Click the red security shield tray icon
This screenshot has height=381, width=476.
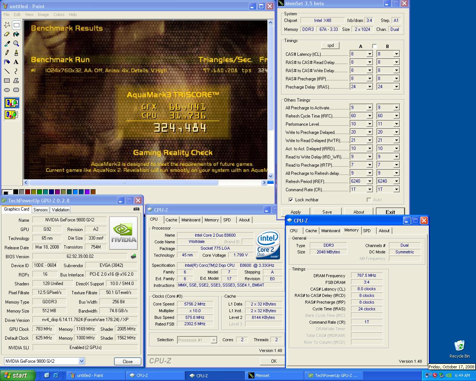pyautogui.click(x=435, y=375)
